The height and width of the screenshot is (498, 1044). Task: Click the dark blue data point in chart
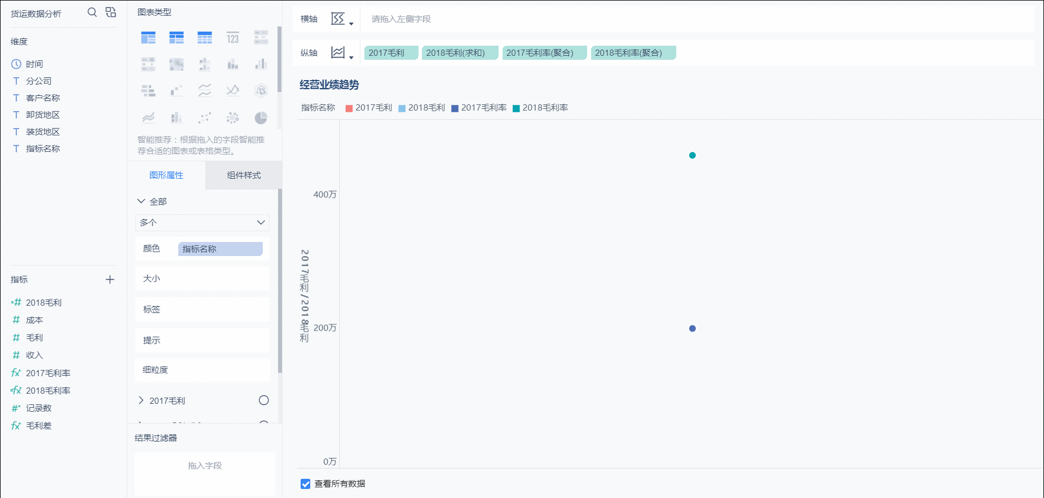[x=693, y=329]
